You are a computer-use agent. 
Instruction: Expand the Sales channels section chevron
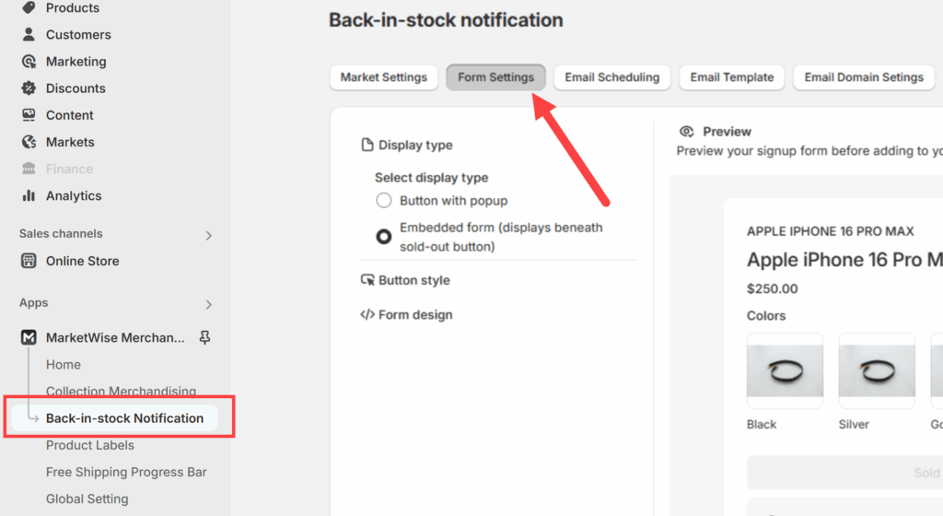click(x=208, y=235)
